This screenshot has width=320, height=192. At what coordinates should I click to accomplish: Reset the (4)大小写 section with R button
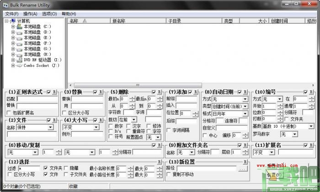(101, 120)
